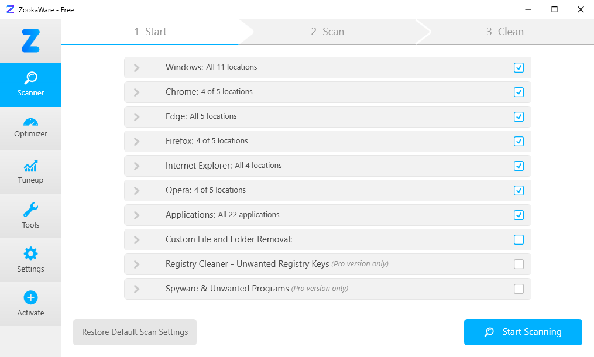
Task: Click the magnifier icon on Start Scanning
Action: pyautogui.click(x=489, y=332)
